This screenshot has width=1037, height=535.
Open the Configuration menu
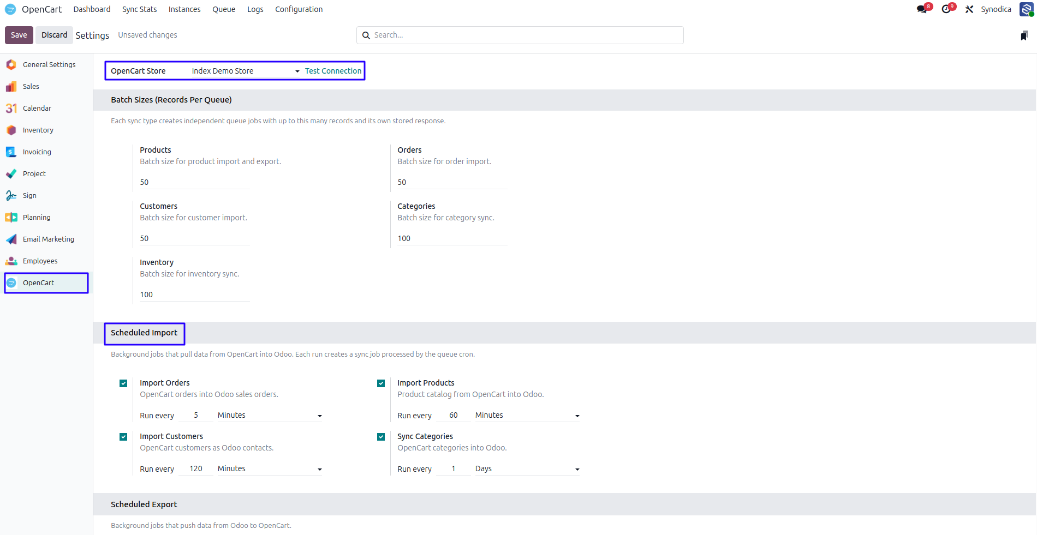299,9
